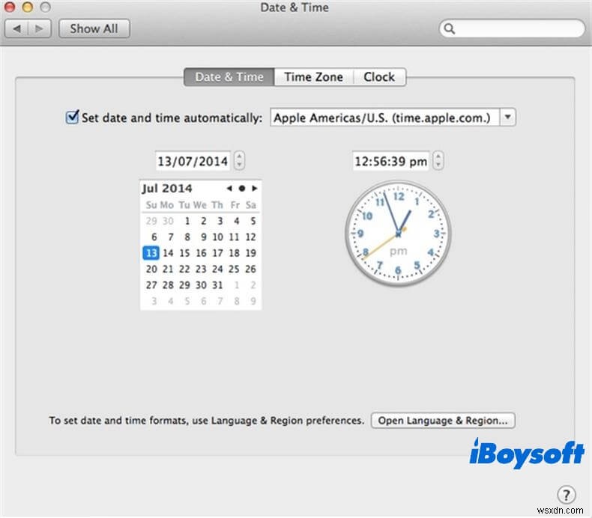Click the time field 12:56:39 pm

tap(390, 161)
